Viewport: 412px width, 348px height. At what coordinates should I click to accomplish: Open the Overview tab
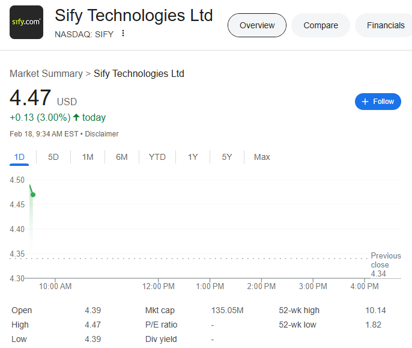(x=257, y=25)
